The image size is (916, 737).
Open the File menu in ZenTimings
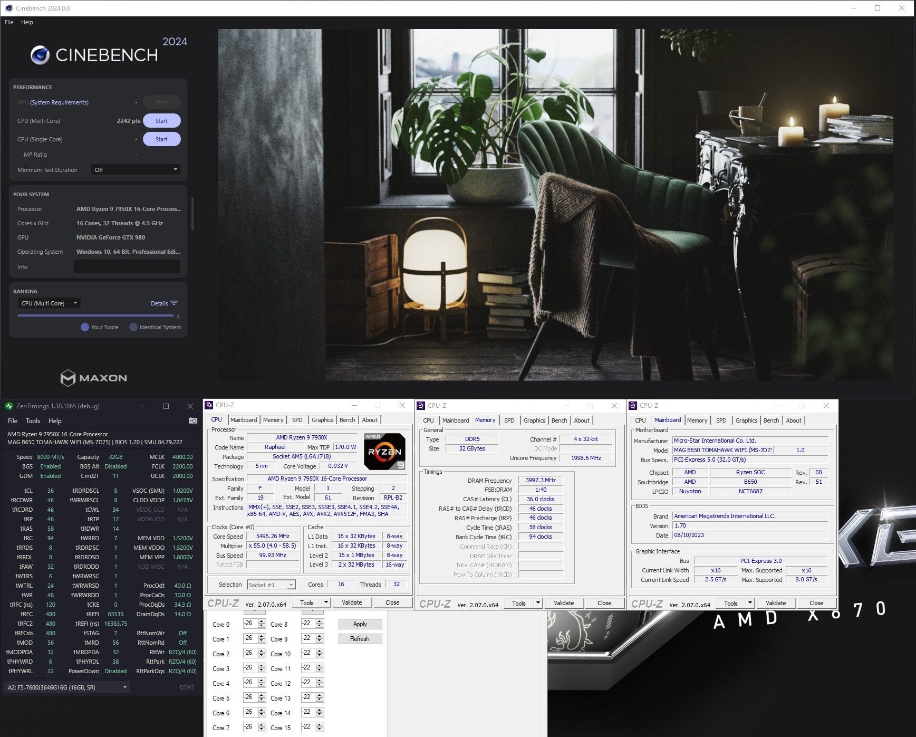(x=13, y=421)
